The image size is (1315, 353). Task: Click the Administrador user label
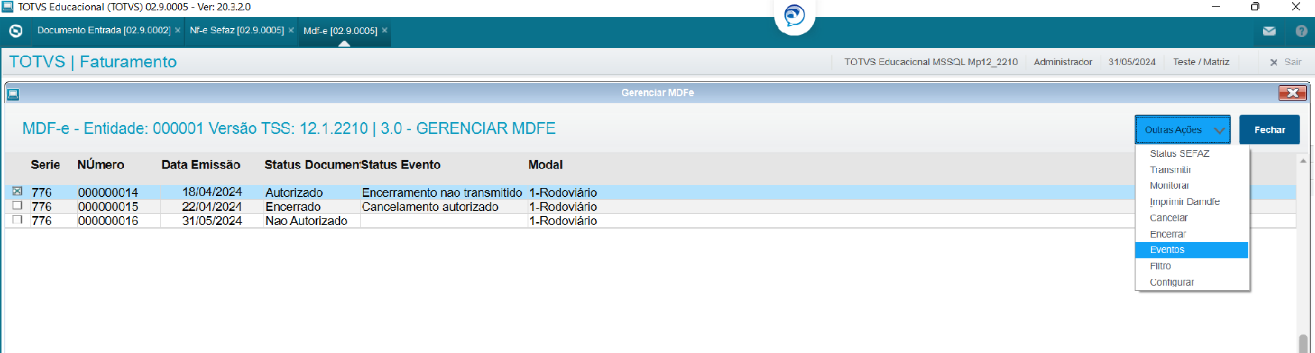coord(1063,62)
